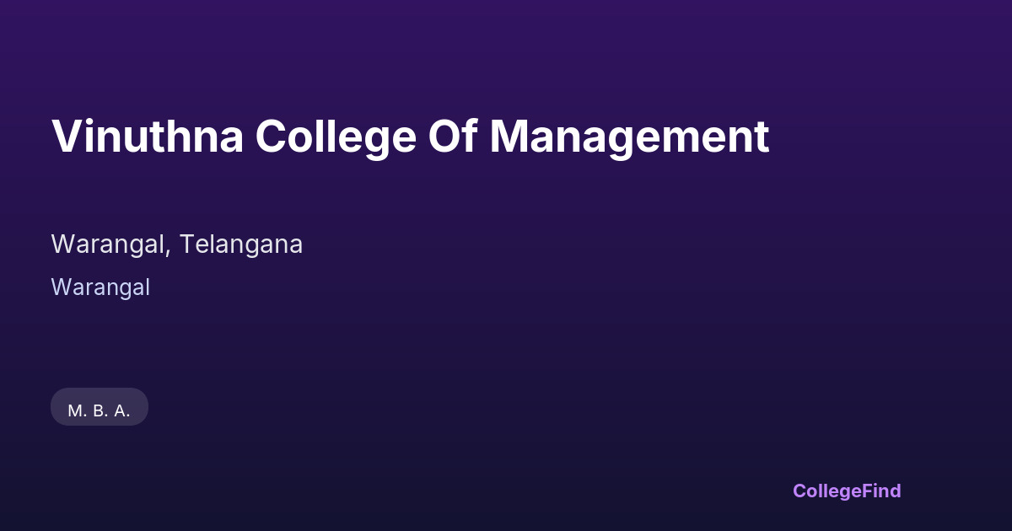Click the word "Management" in the heading
Image resolution: width=1012 pixels, height=531 pixels.
click(629, 137)
